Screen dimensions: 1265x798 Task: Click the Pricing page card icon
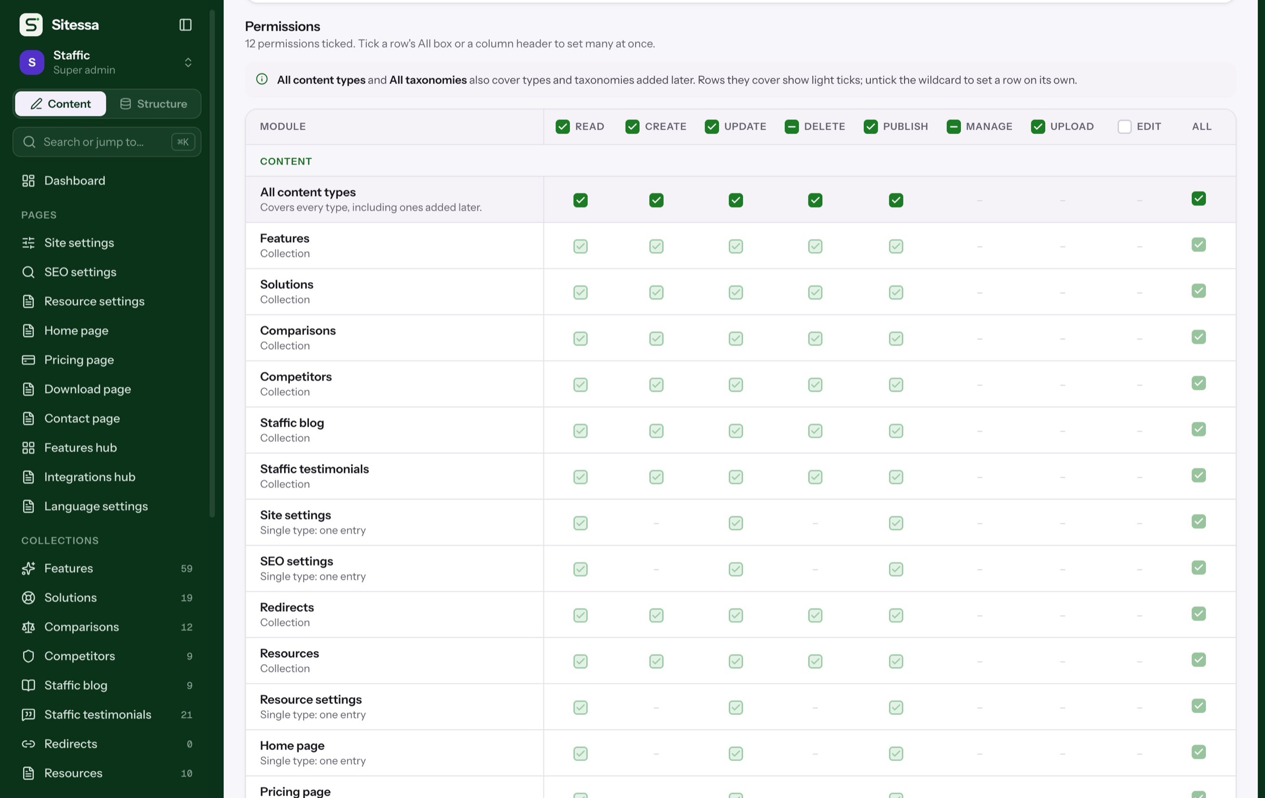(x=28, y=360)
